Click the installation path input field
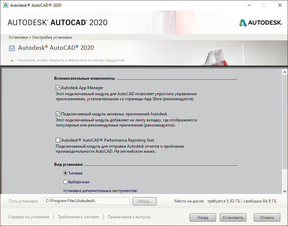The width and height of the screenshot is (288, 226). click(87, 201)
